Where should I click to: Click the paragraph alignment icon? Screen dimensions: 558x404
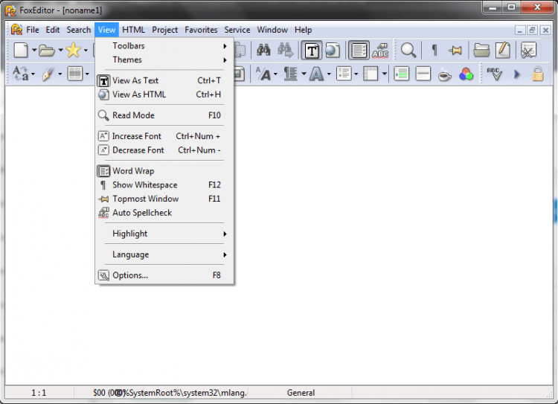290,74
